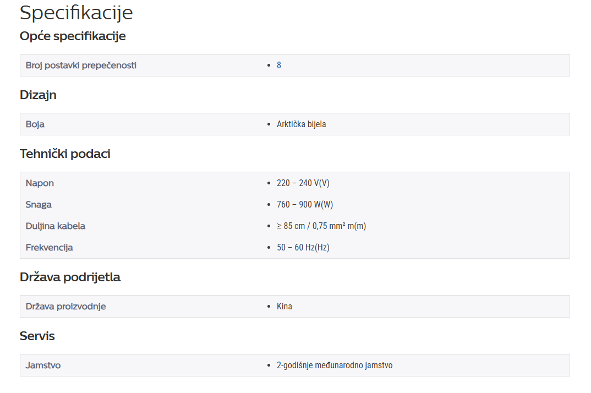Click the Broj postavki prepečenosti label
This screenshot has width=591, height=393.
(x=81, y=65)
